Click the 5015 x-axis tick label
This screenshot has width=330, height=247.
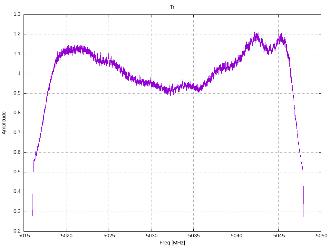pyautogui.click(x=24, y=236)
